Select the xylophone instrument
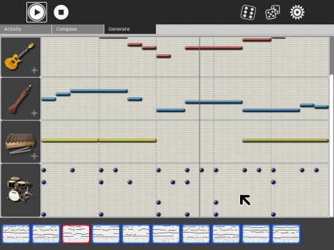 (x=20, y=142)
